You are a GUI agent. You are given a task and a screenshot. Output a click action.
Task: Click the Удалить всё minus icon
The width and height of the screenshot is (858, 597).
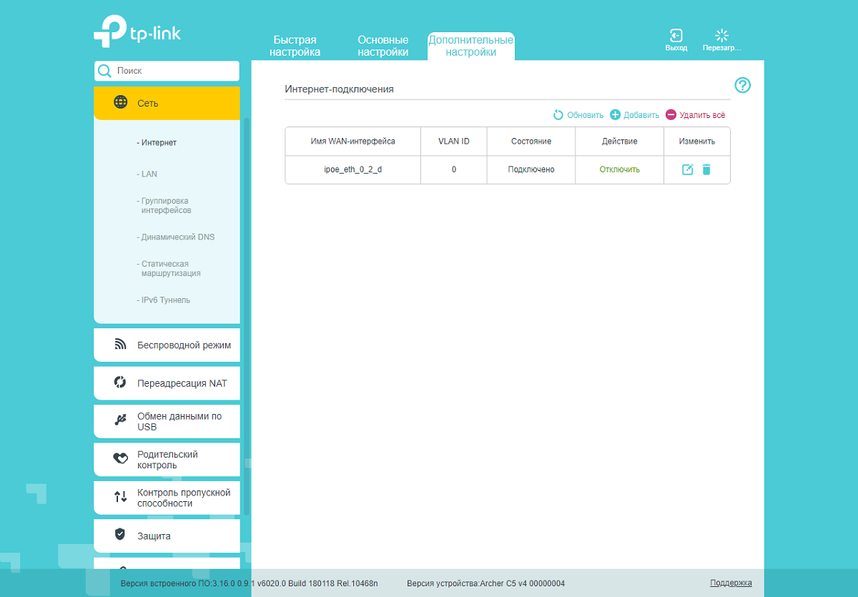pyautogui.click(x=671, y=114)
